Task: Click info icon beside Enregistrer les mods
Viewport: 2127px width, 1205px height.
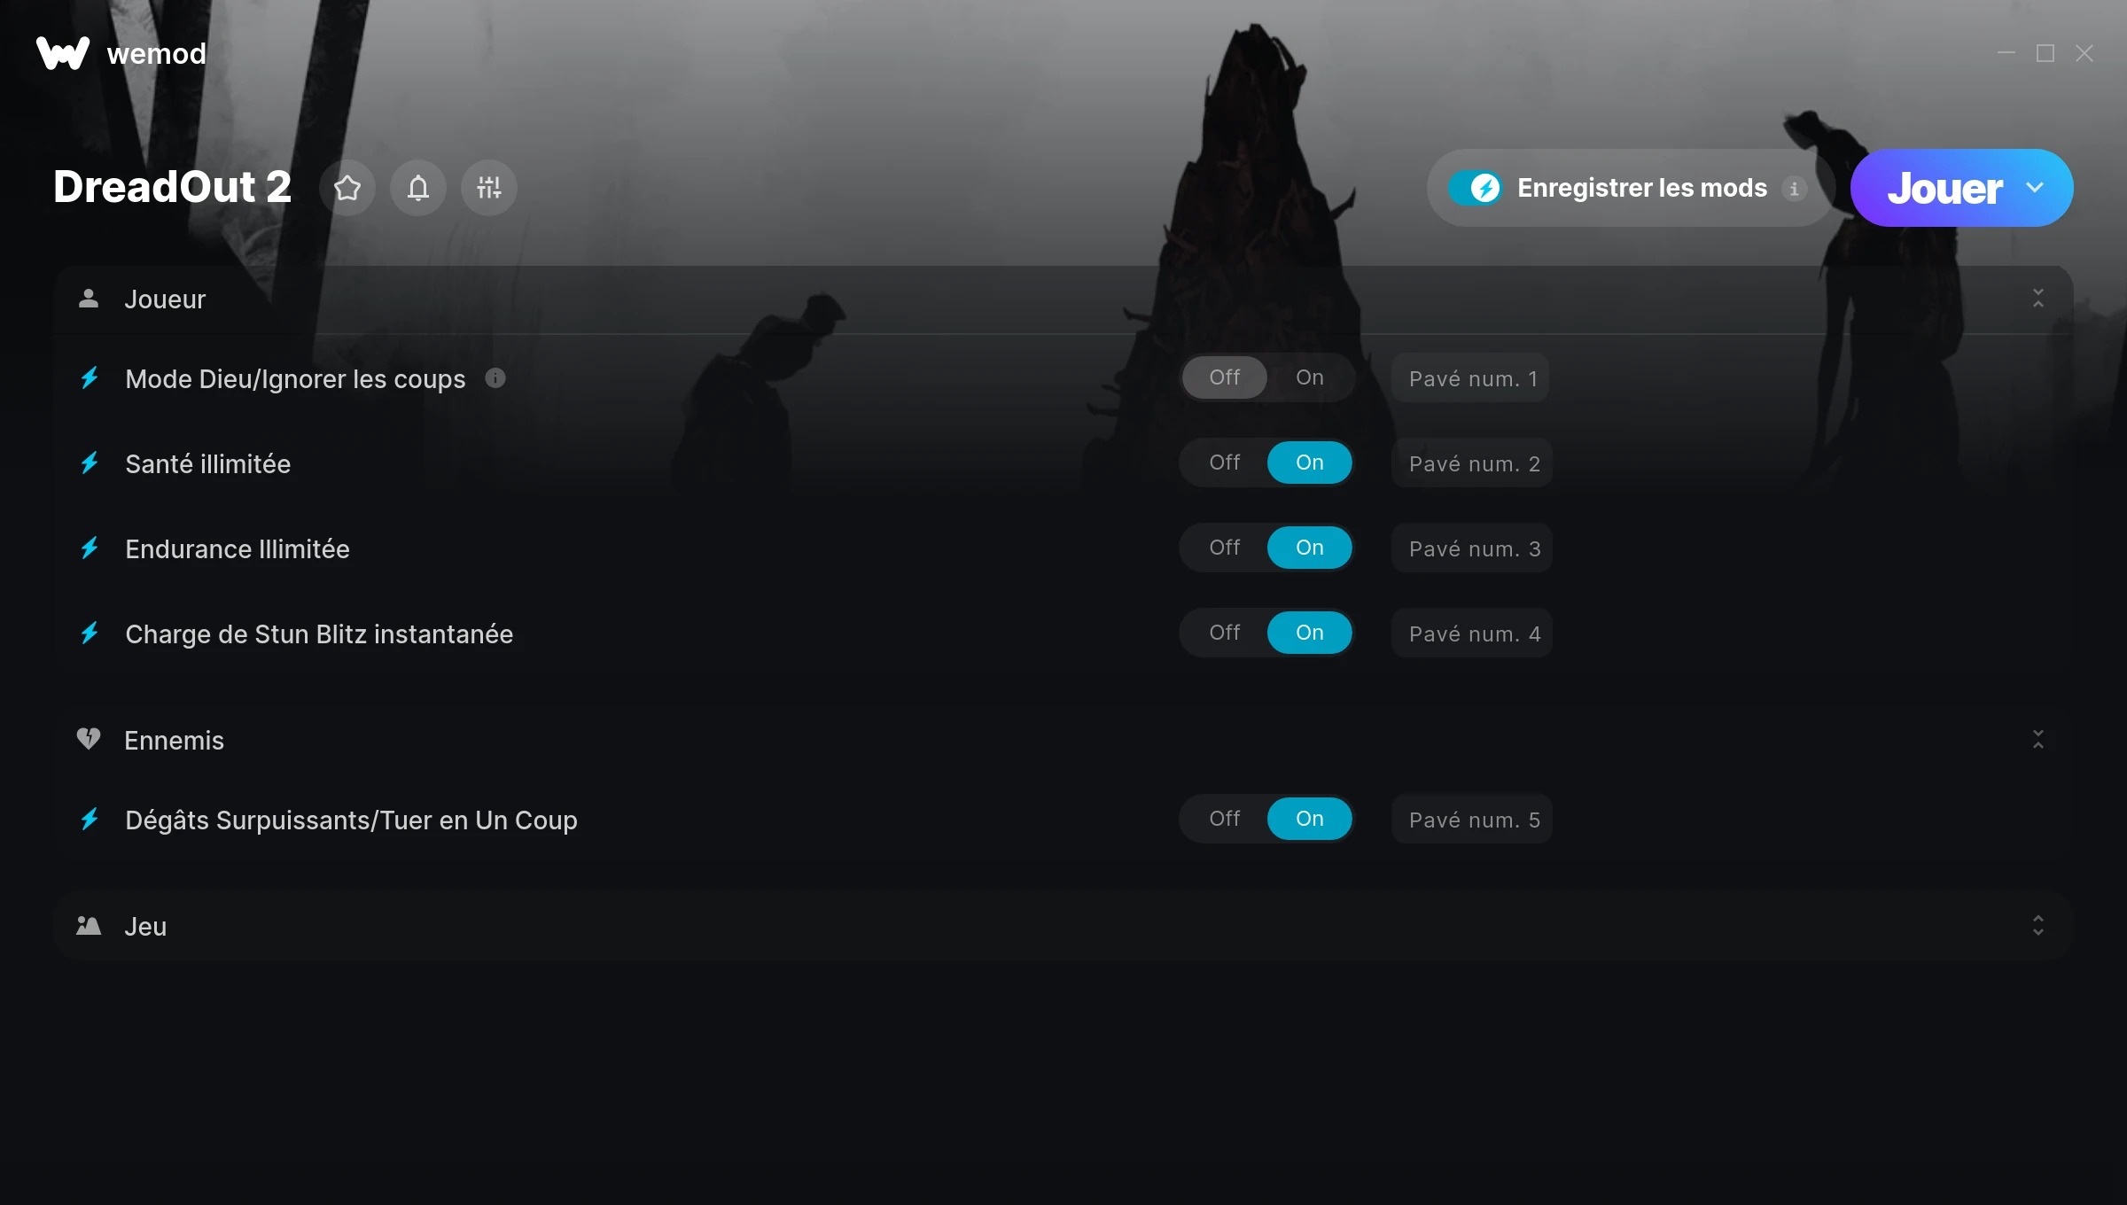Action: pos(1794,189)
